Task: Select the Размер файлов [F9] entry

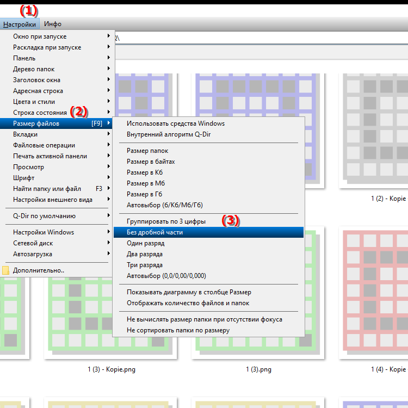Action: click(57, 123)
